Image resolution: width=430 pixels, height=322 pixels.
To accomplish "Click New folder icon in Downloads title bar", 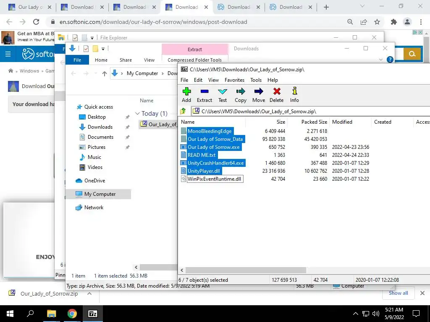I will pos(95,49).
